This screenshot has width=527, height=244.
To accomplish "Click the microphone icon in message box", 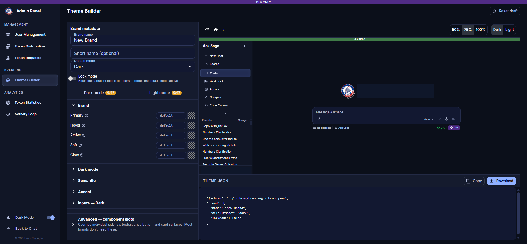I will [x=447, y=119].
